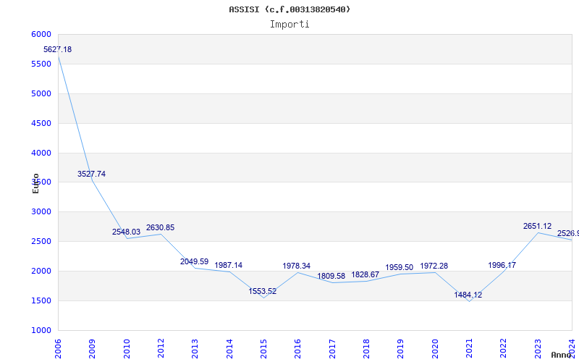The image size is (579, 362).
Task: Click the Anno x-axis title
Action: tap(561, 355)
